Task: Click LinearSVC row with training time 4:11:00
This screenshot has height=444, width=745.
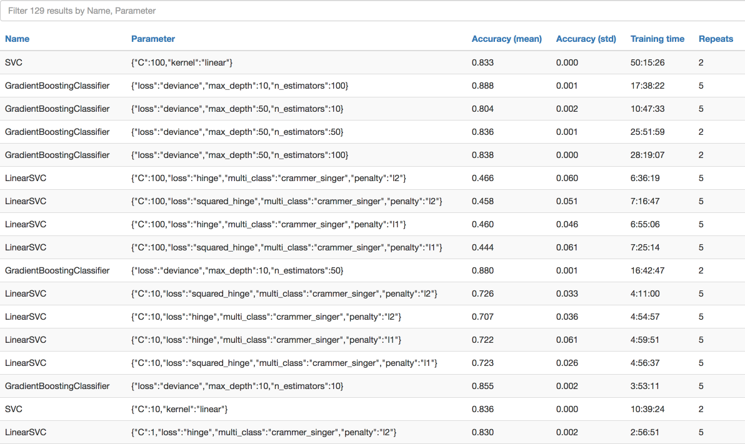Action: (372, 294)
